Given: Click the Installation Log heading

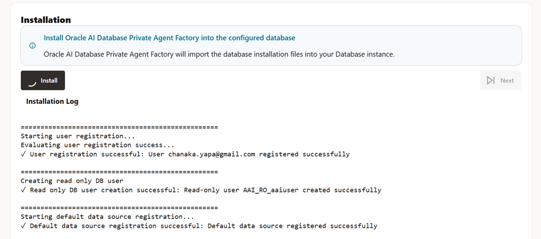Looking at the screenshot, I should (x=52, y=101).
